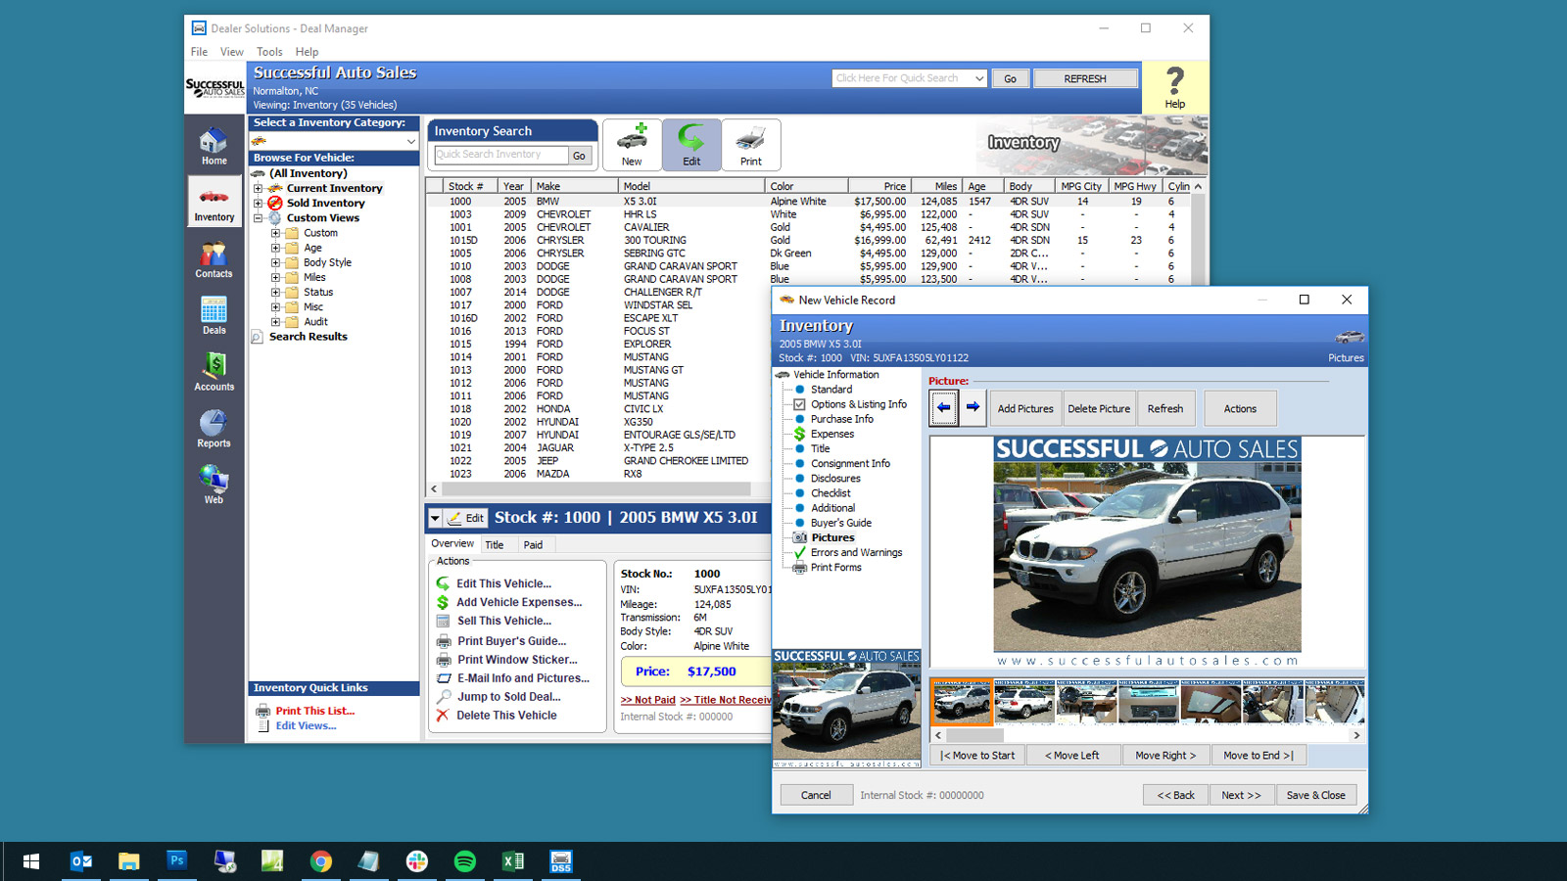
Task: Open the Home sidebar icon
Action: tap(214, 146)
